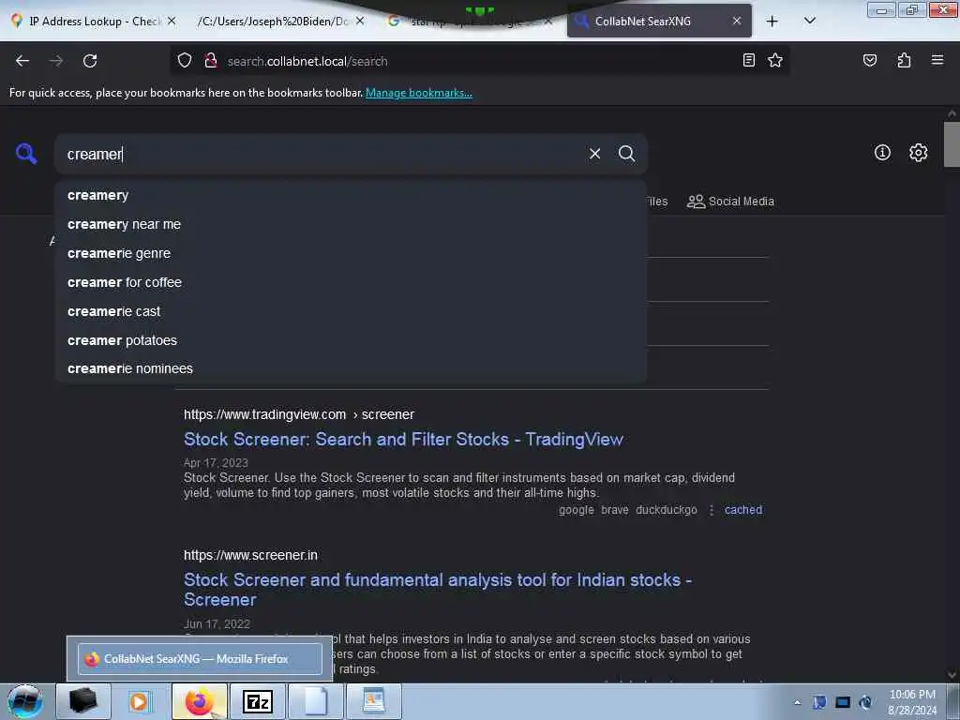The height and width of the screenshot is (720, 960).
Task: Click the insecure connection padlock icon
Action: click(211, 61)
